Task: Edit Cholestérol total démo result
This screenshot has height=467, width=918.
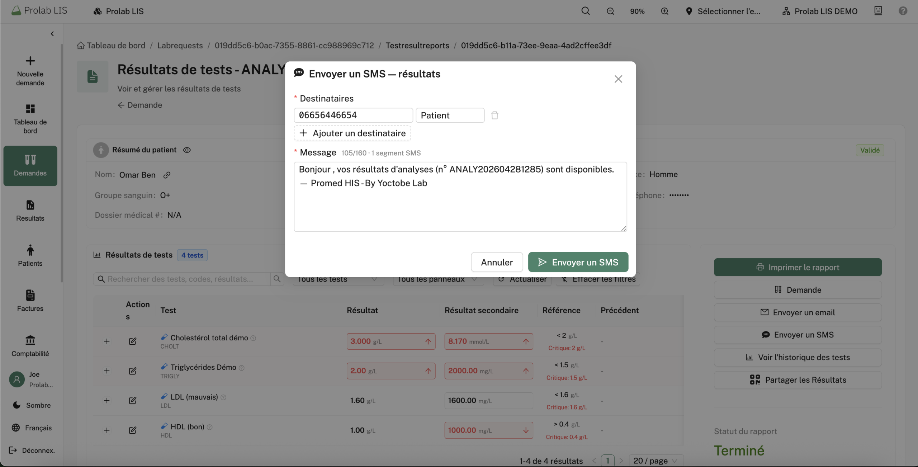Action: click(x=133, y=341)
